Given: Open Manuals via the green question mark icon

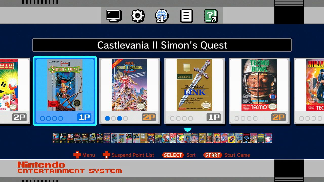Looking at the screenshot, I should 211,16.
